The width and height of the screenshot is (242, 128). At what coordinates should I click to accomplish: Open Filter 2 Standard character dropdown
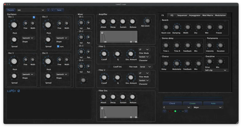coord(144,80)
